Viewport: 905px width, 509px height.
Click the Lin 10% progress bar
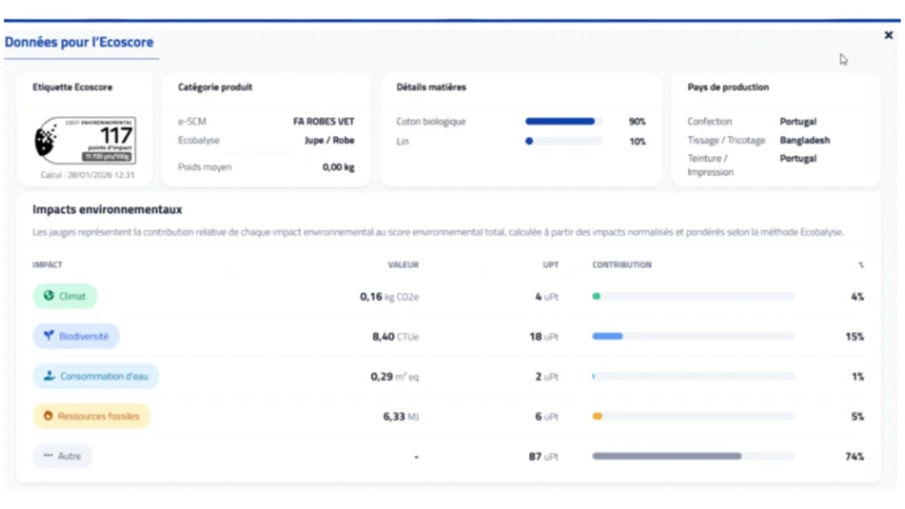pos(563,141)
